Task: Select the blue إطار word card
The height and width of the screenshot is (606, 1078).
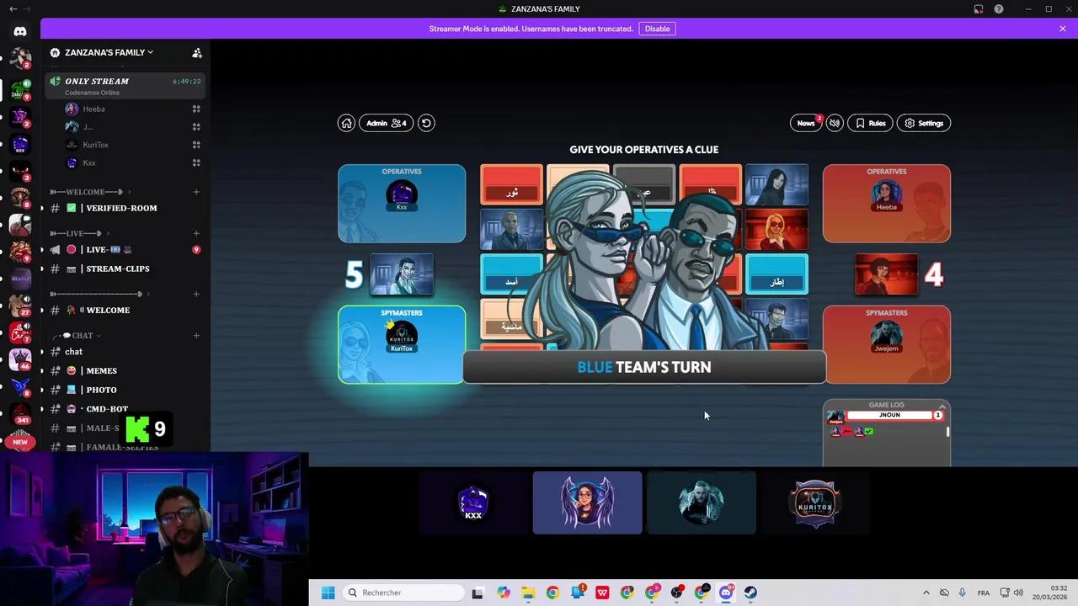Action: pyautogui.click(x=776, y=274)
